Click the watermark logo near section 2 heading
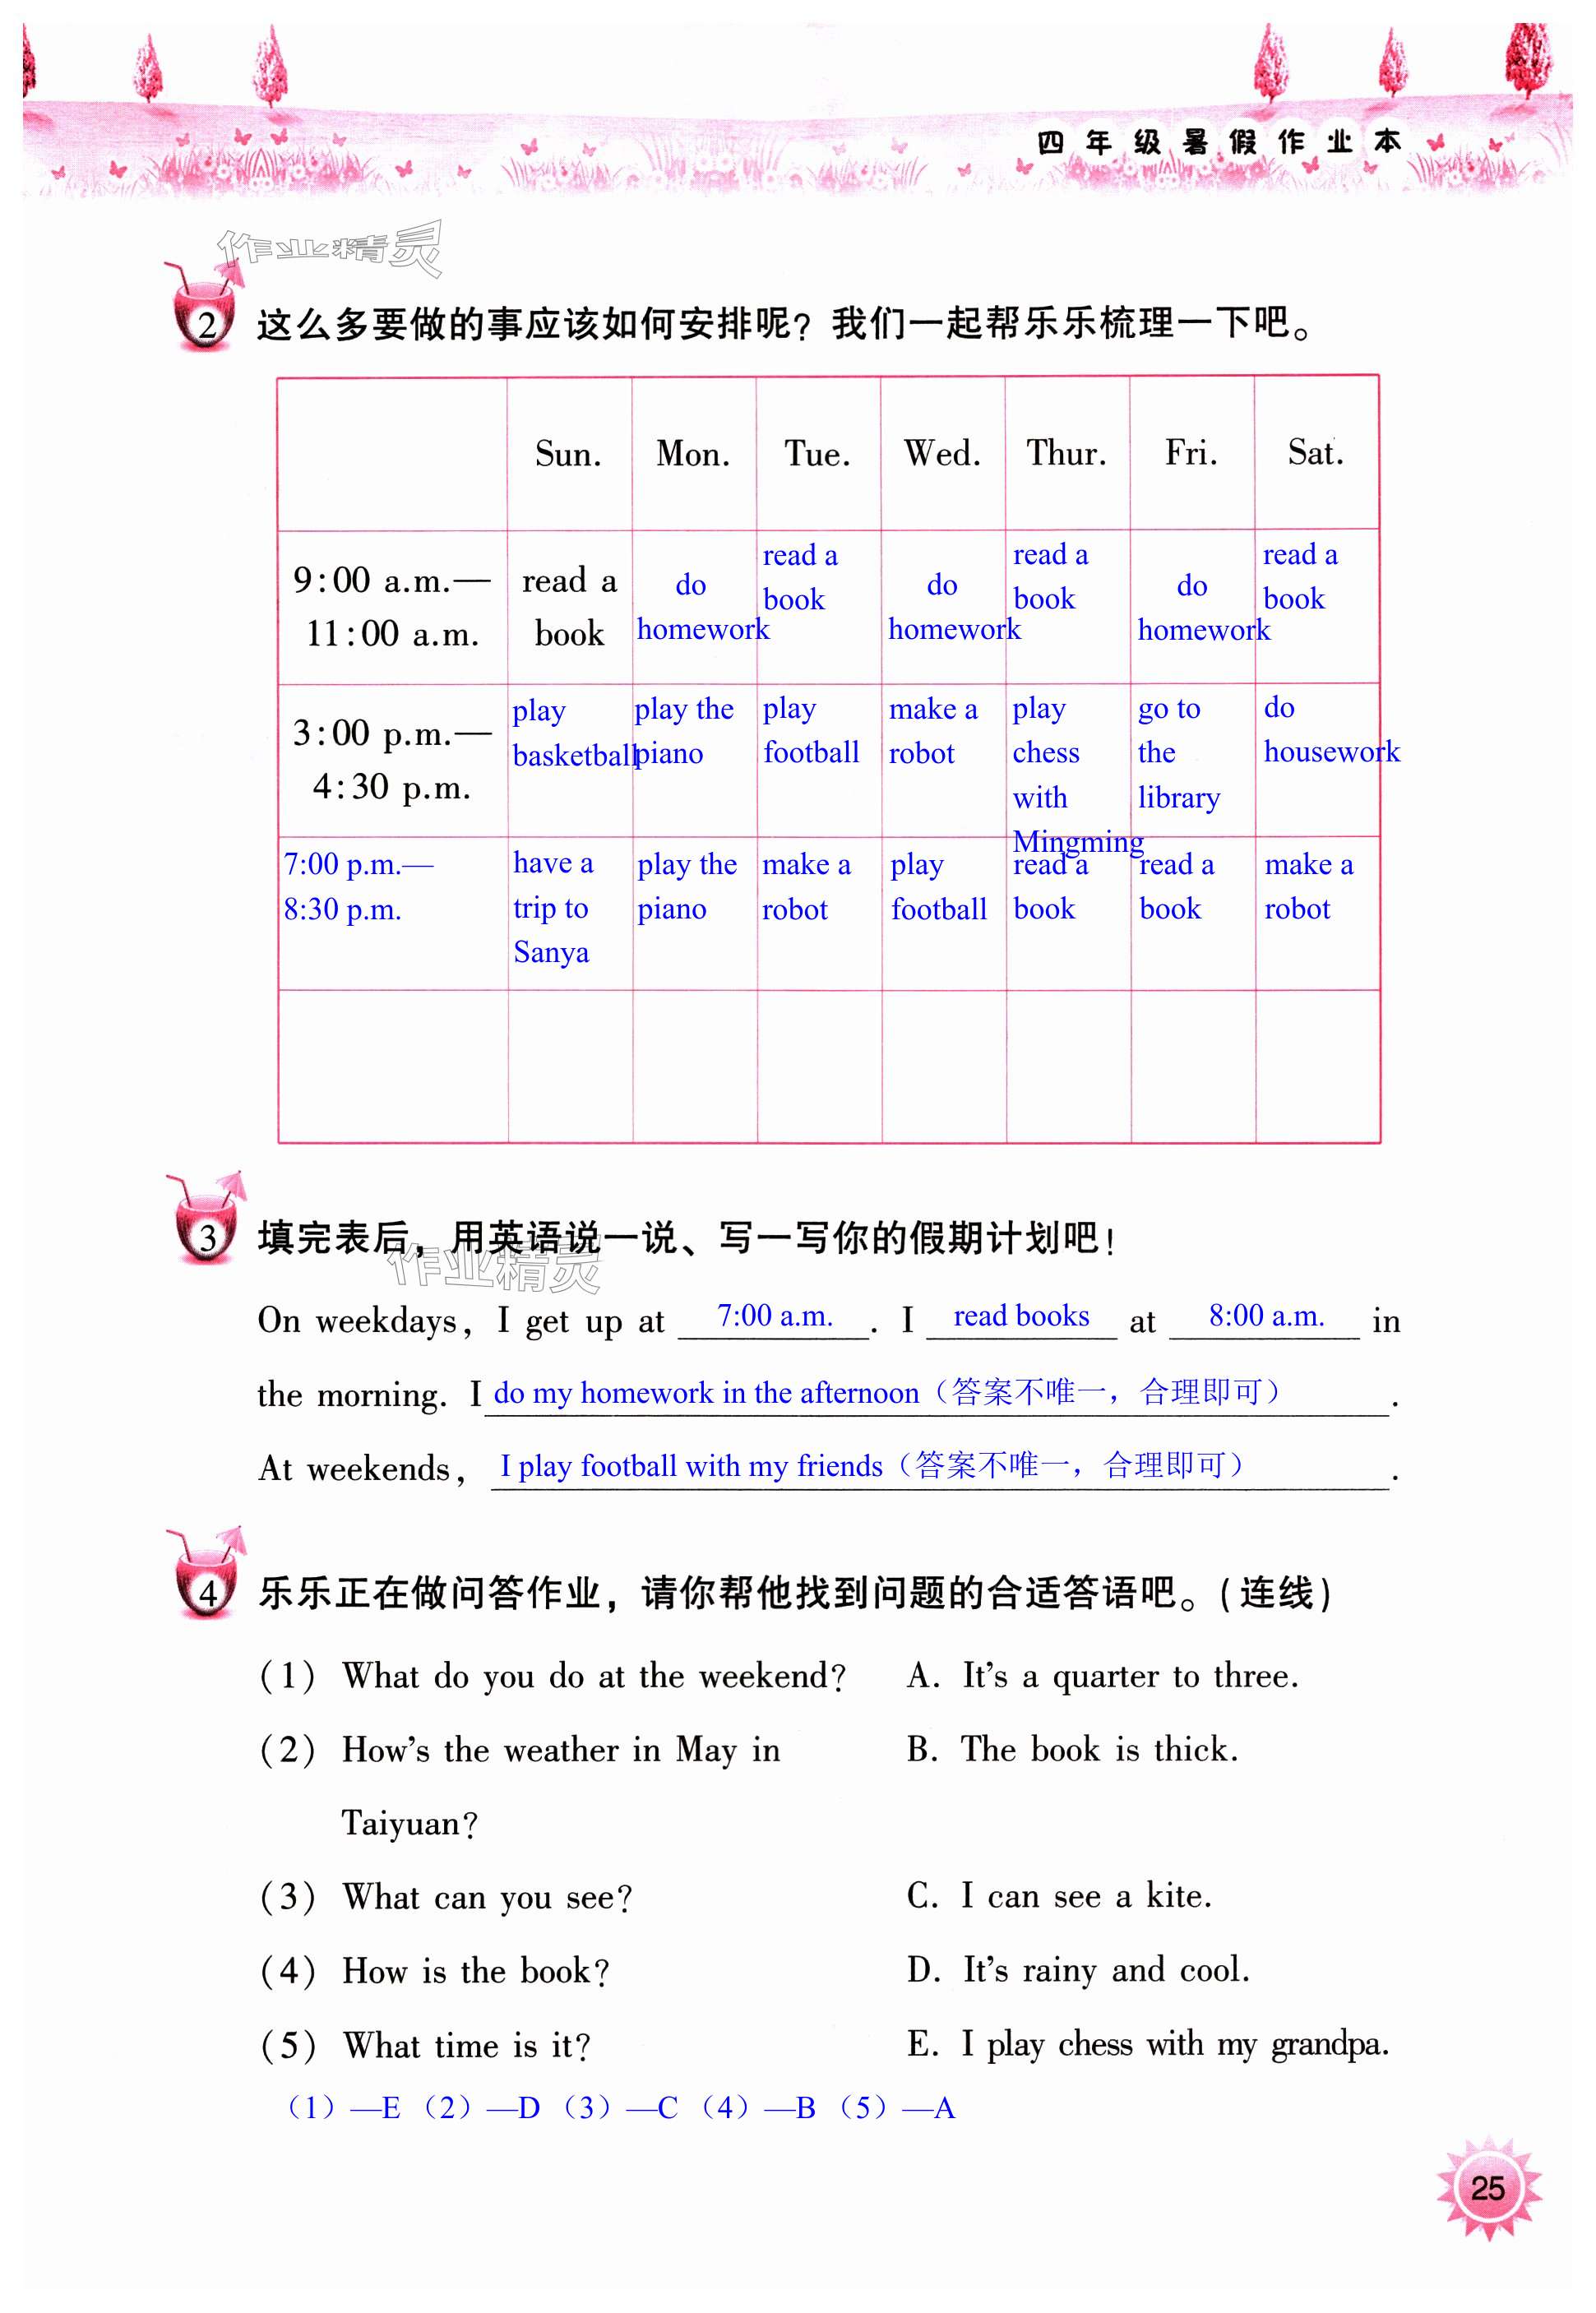The width and height of the screenshot is (1596, 2313). tap(329, 248)
